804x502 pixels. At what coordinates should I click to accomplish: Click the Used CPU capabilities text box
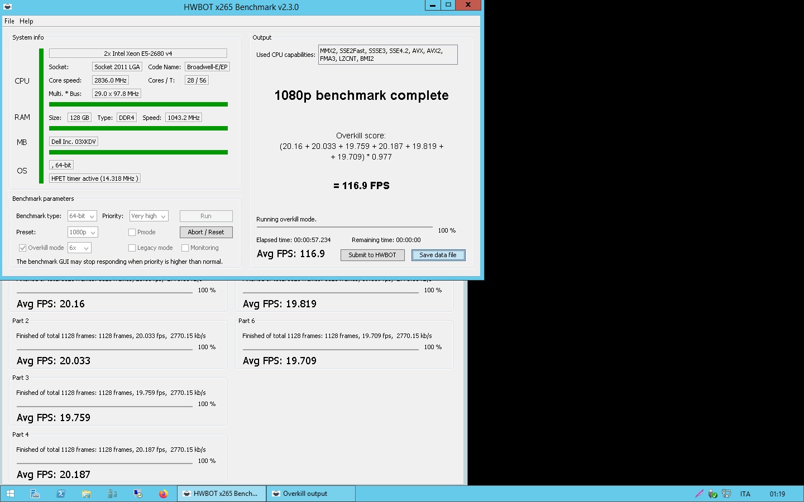point(388,55)
